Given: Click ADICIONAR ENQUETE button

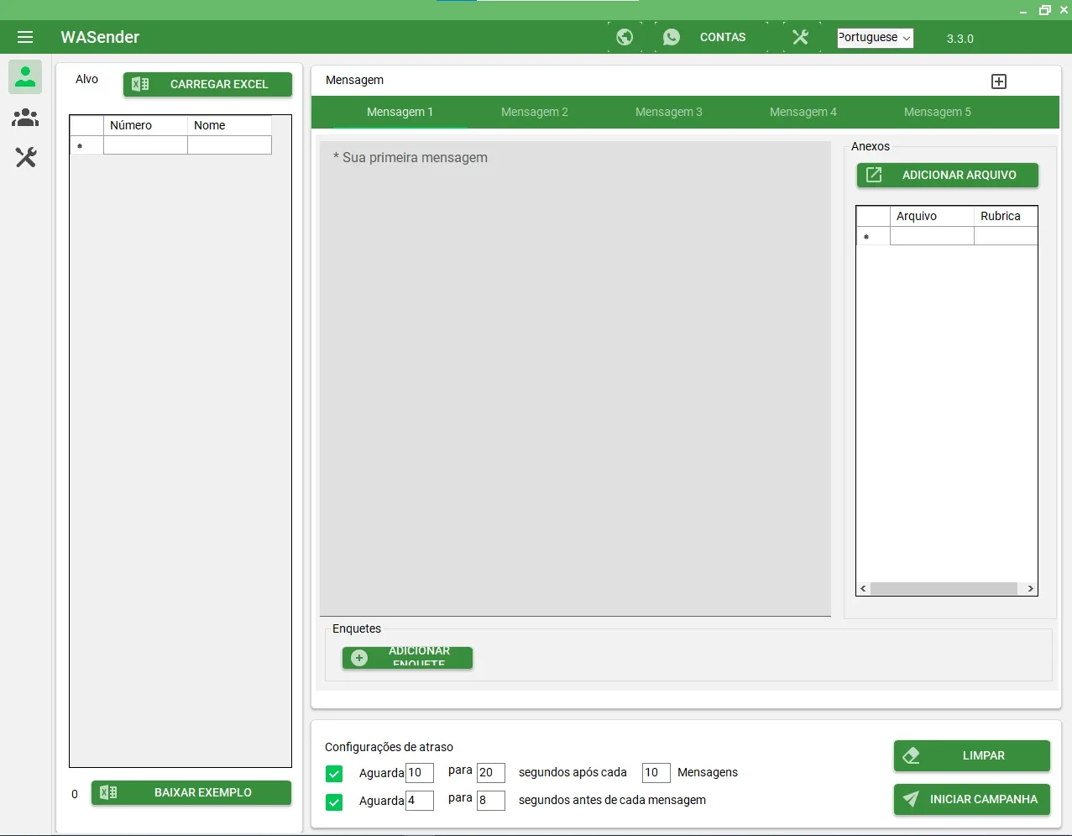Looking at the screenshot, I should [x=407, y=658].
